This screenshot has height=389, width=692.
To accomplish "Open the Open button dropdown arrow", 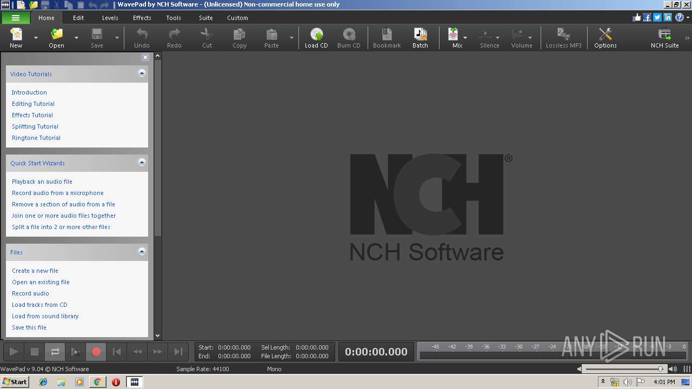I will tap(76, 38).
